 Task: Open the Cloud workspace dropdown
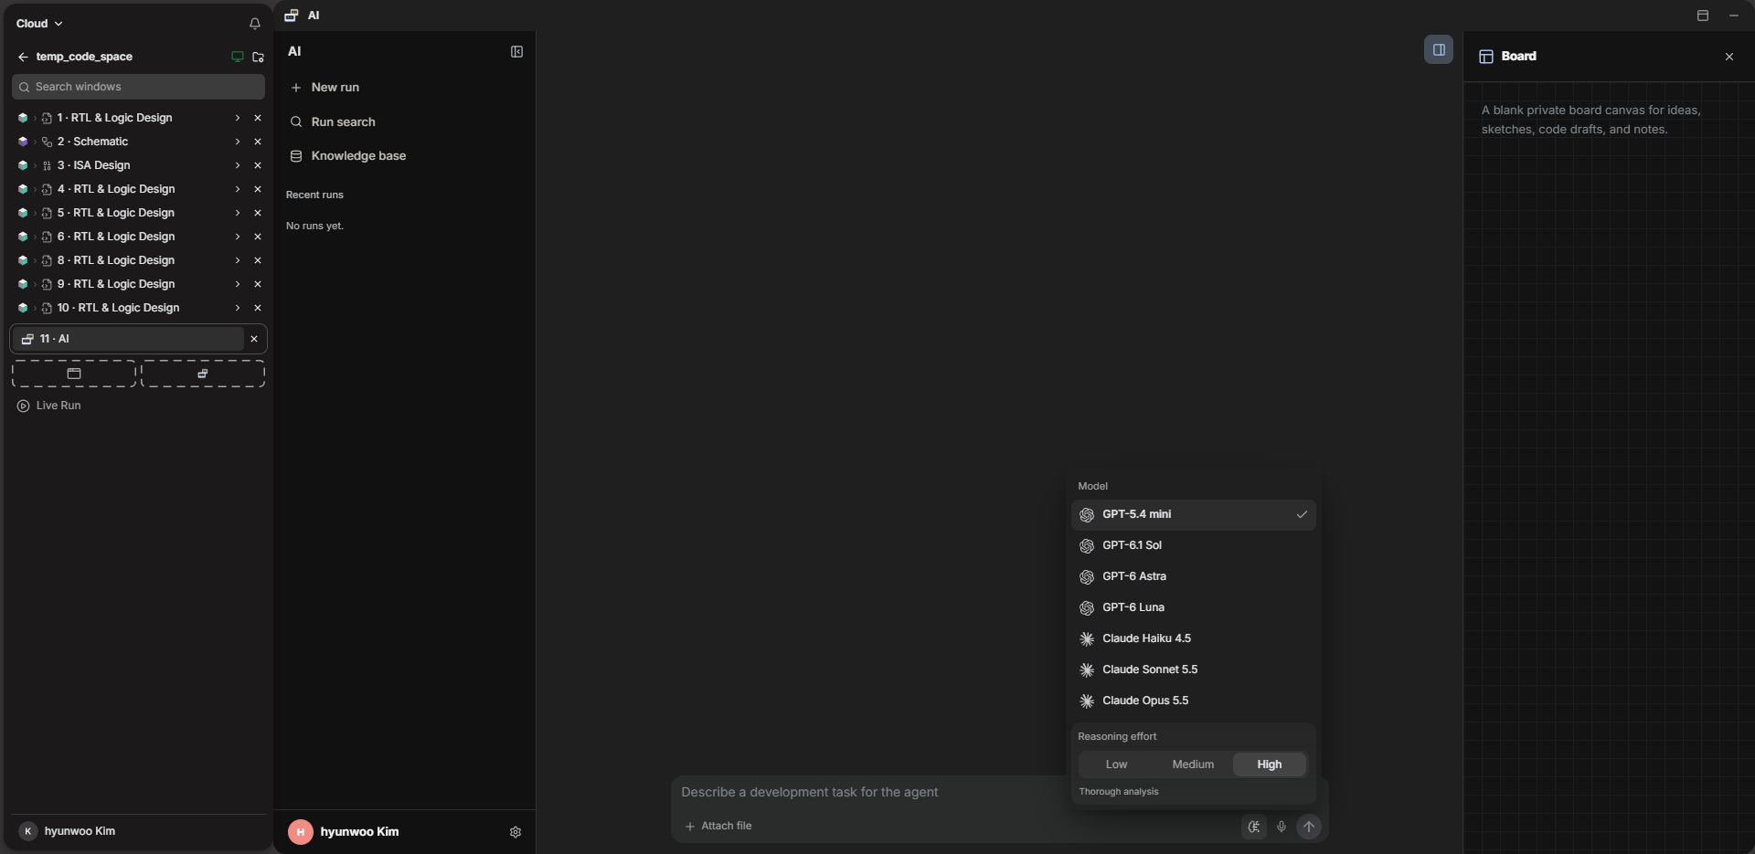point(39,24)
